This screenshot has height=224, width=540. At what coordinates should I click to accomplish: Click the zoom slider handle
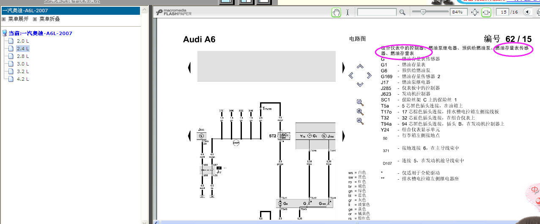point(423,12)
